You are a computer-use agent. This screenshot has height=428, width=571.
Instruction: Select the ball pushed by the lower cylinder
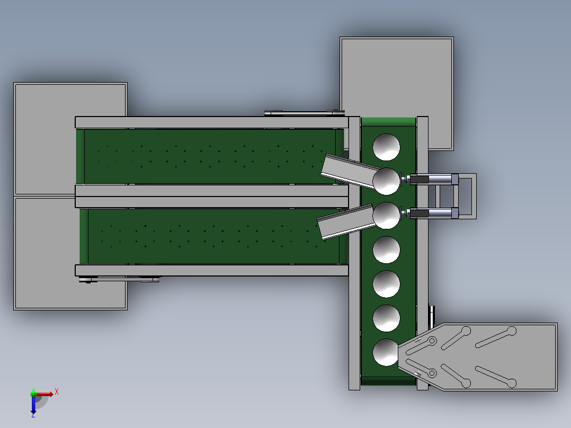pos(386,215)
